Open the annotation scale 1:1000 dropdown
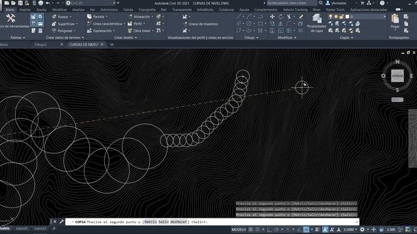 point(350,229)
